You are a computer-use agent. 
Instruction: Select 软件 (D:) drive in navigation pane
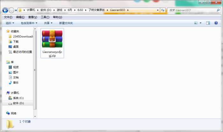point(18,103)
